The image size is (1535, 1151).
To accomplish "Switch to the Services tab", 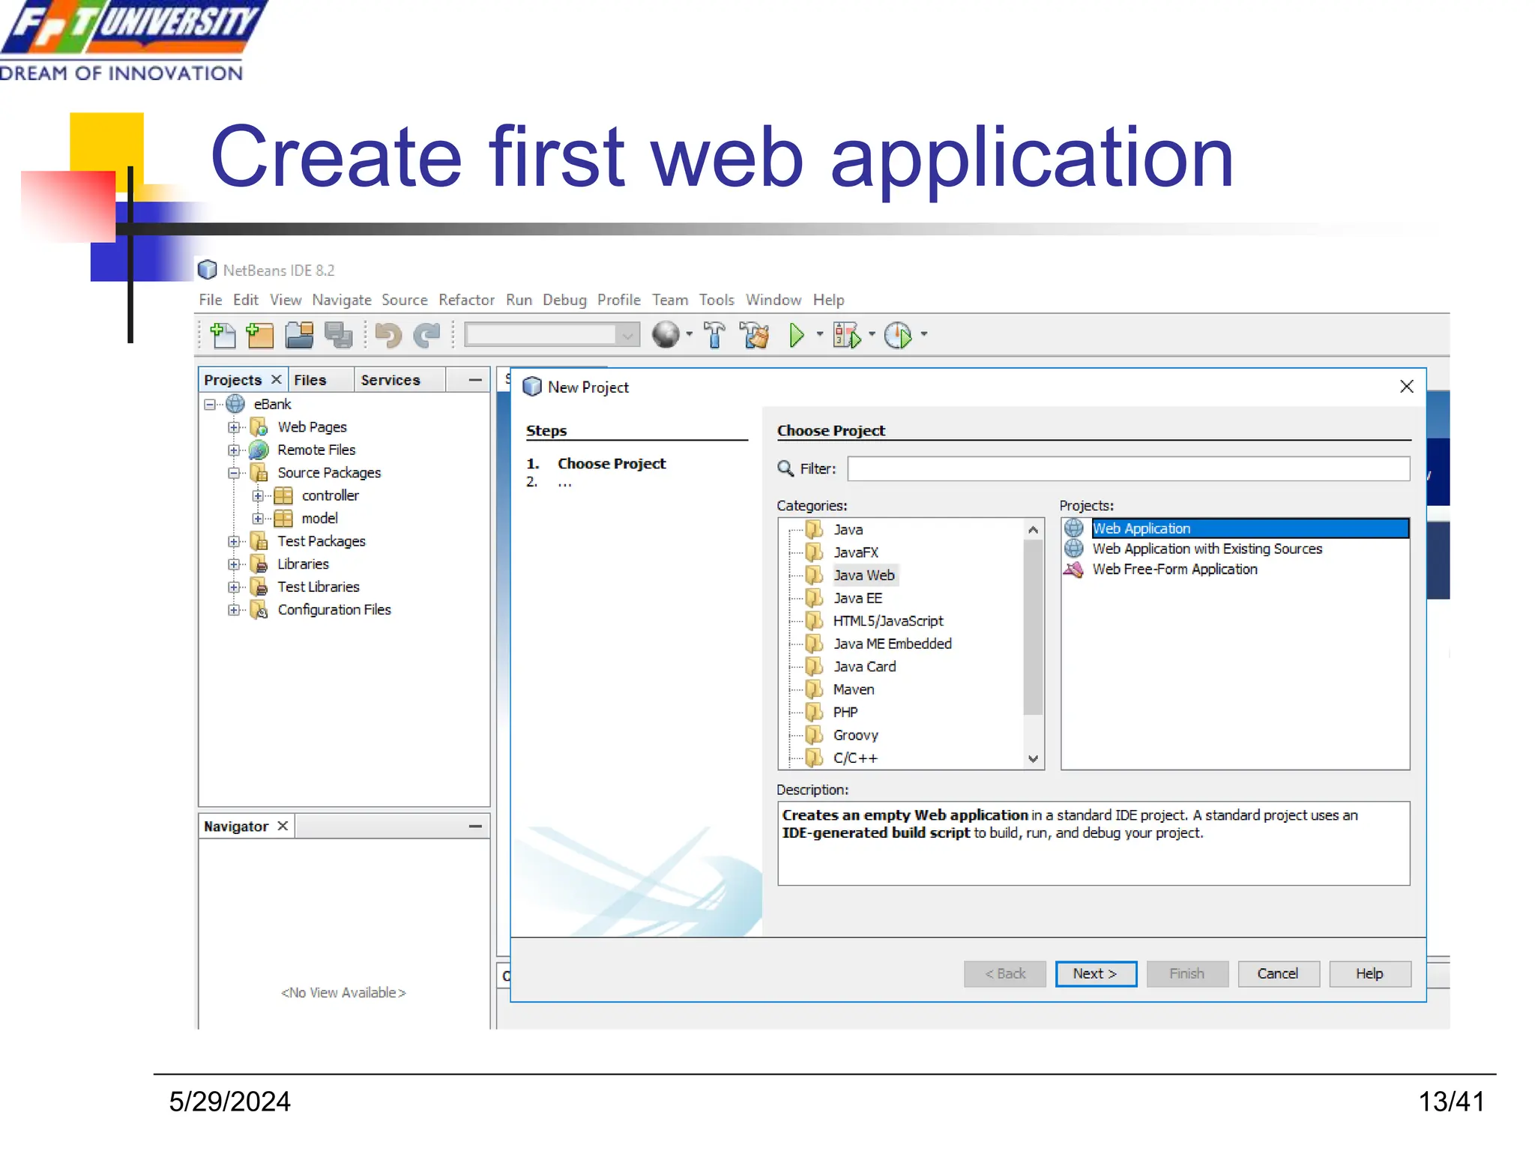I will [x=390, y=380].
